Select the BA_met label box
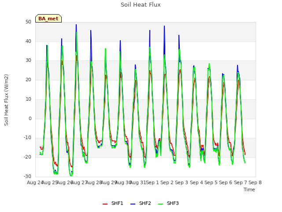 (x=48, y=19)
